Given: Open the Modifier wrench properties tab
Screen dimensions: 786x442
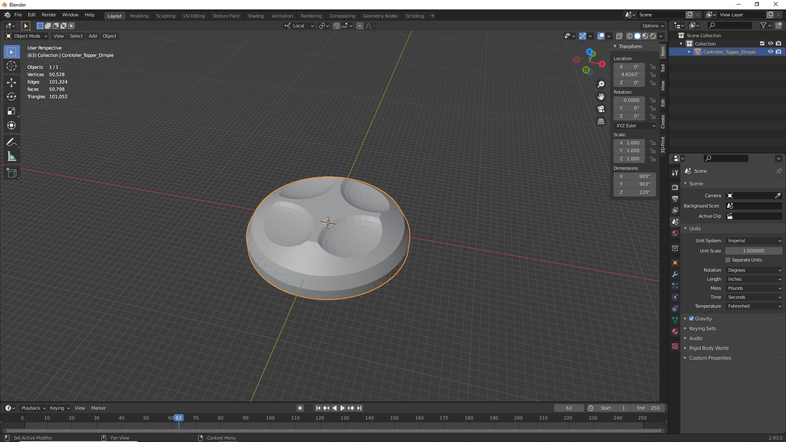Looking at the screenshot, I should 675,274.
